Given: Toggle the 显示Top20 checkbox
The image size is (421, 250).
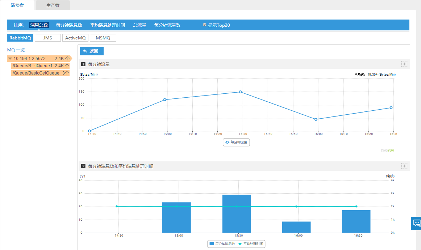Looking at the screenshot, I should (x=205, y=25).
